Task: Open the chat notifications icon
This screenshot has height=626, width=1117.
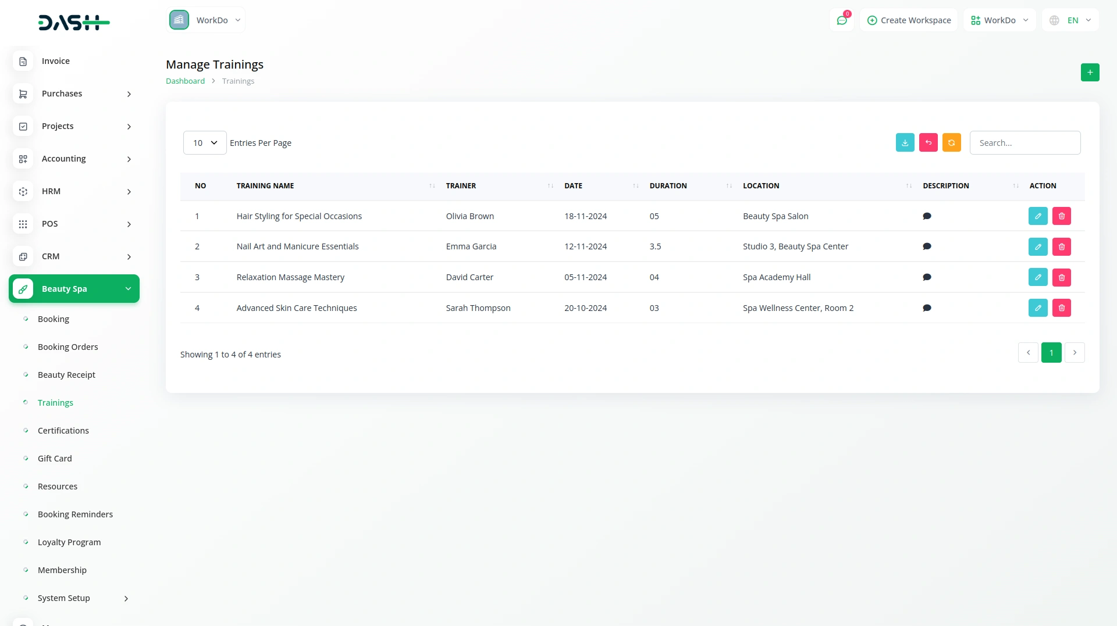Action: (x=841, y=20)
